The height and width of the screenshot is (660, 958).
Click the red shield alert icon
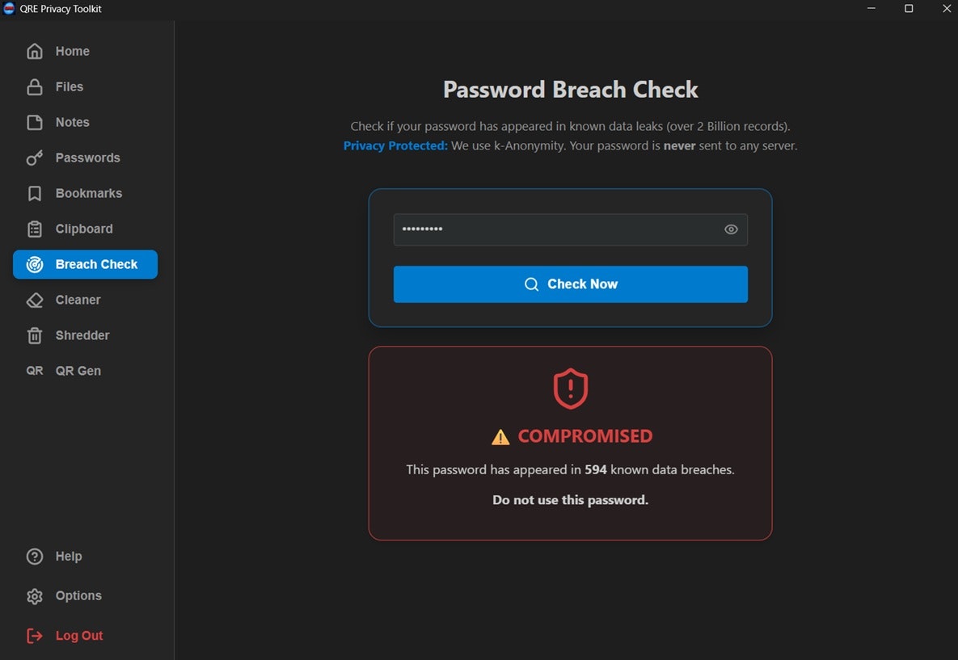[x=571, y=389]
